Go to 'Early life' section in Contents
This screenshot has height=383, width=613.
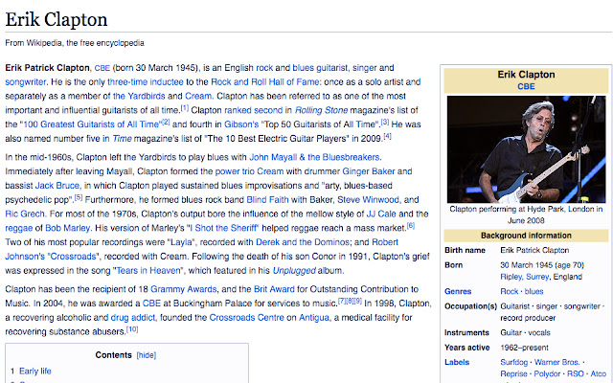[x=35, y=371]
